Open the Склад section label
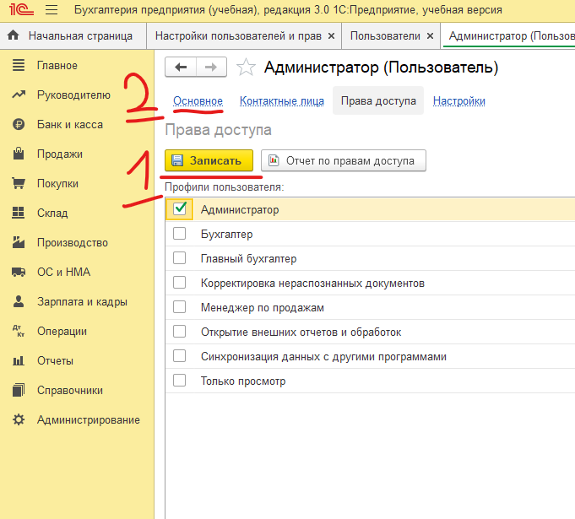This screenshot has height=519, width=575. pyautogui.click(x=52, y=213)
